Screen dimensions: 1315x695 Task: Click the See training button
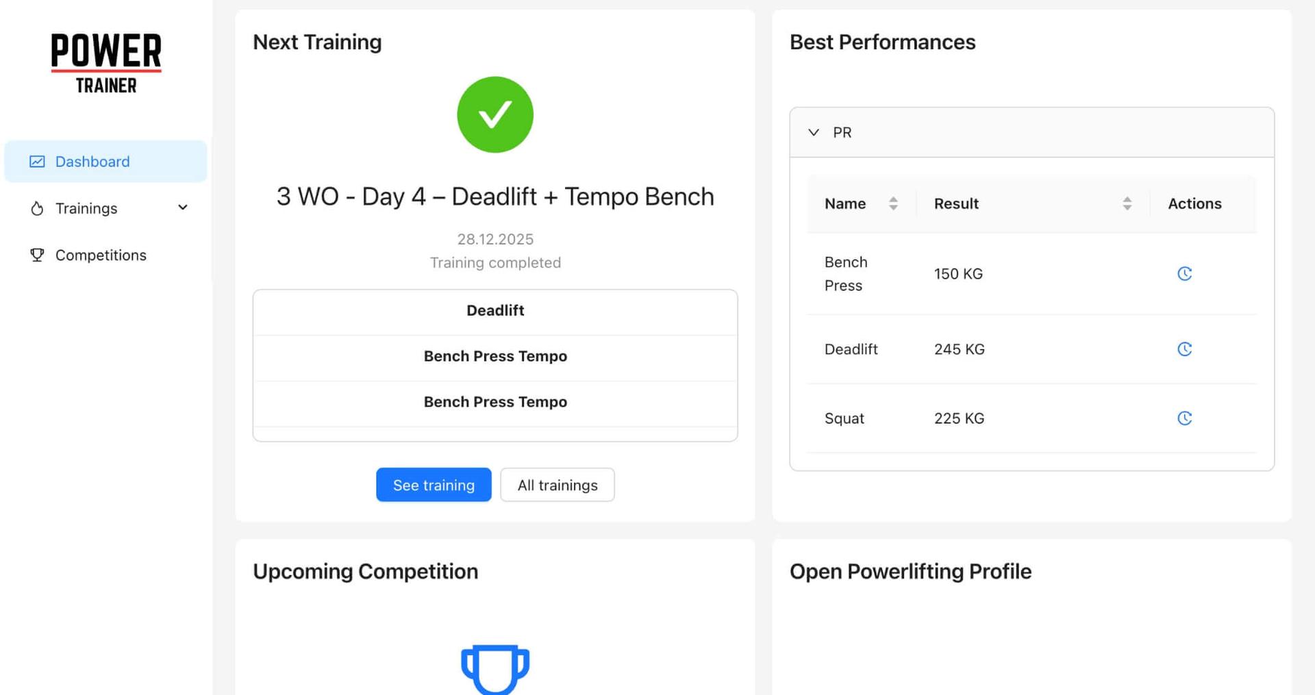click(433, 485)
